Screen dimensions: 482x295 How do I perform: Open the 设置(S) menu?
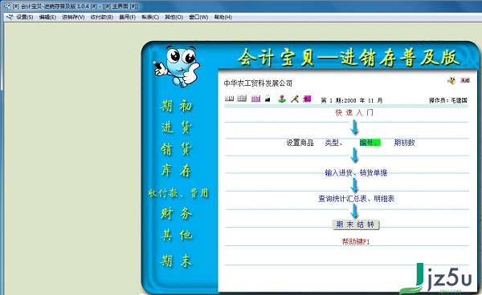pyautogui.click(x=25, y=17)
